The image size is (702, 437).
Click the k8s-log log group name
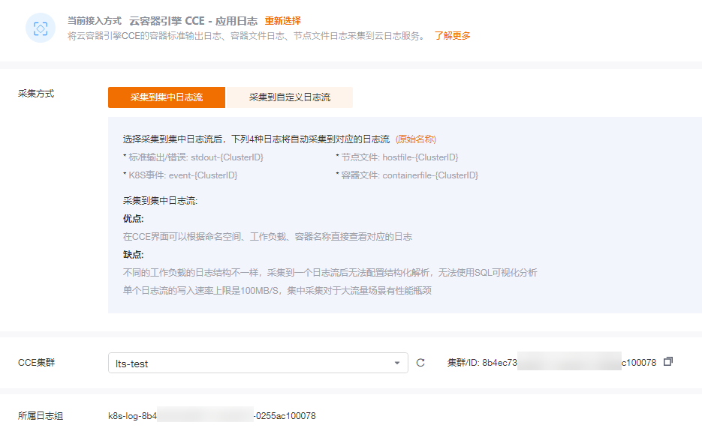[x=212, y=415]
